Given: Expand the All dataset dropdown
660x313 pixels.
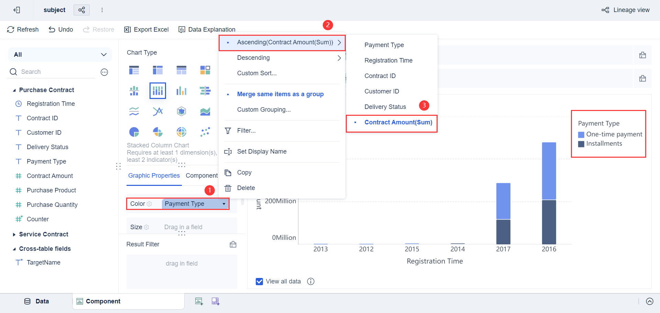Looking at the screenshot, I should click(x=60, y=55).
